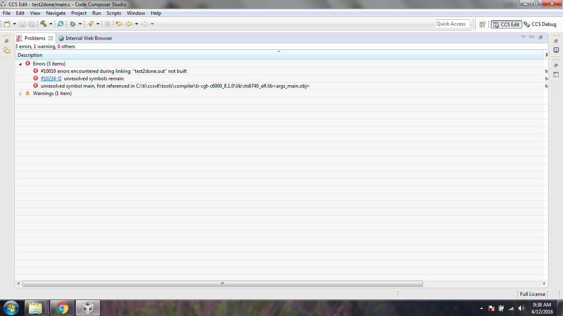Open the Project menu
Viewport: 563px width, 316px height.
pyautogui.click(x=79, y=13)
